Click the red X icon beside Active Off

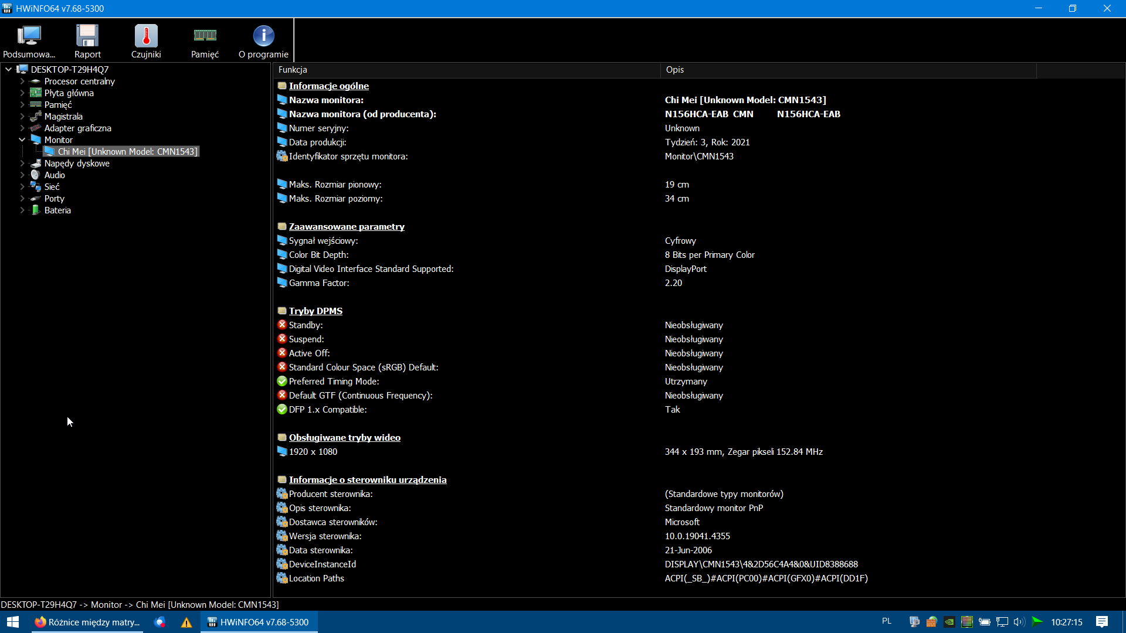[x=282, y=353]
